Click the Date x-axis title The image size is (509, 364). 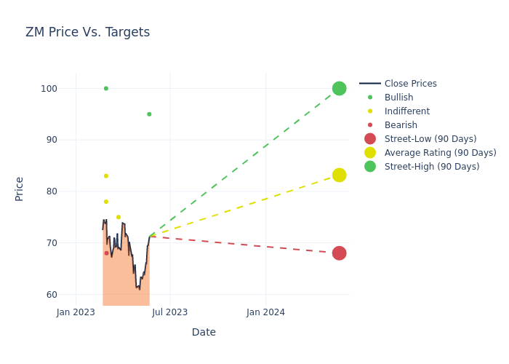click(204, 332)
